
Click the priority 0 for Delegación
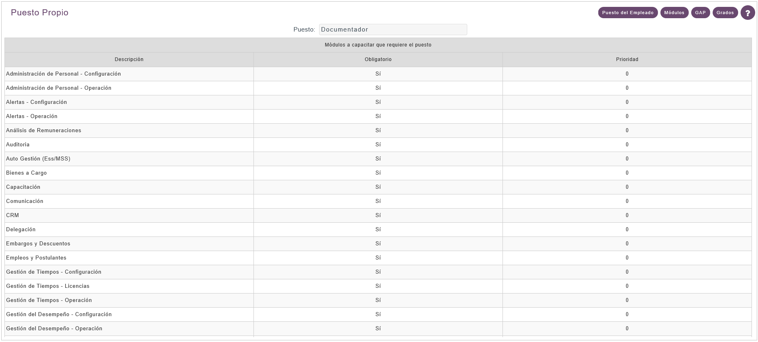click(627, 230)
